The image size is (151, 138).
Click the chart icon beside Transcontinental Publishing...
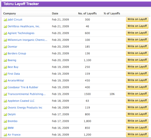click(5, 94)
